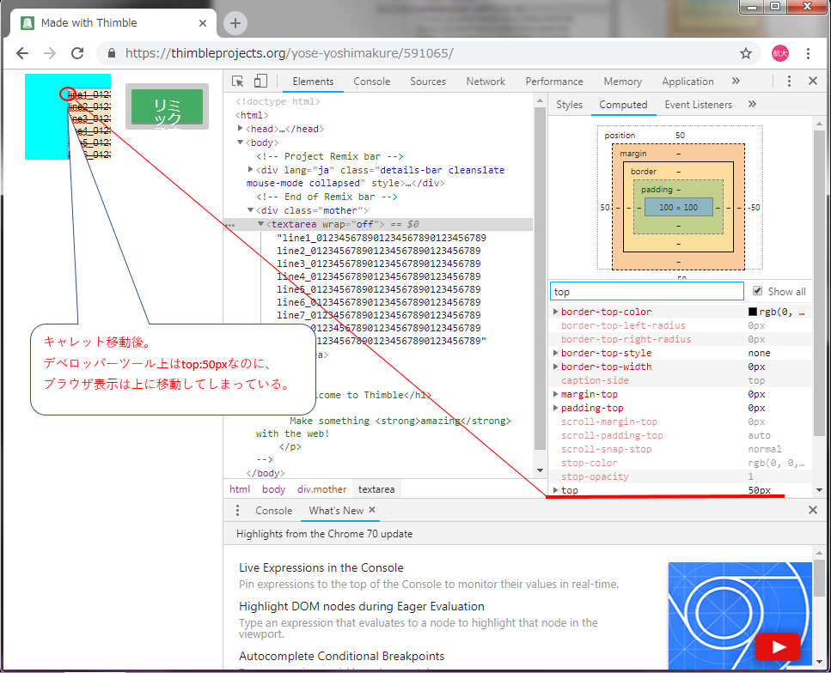
Task: Click the green Remix button
Action: (x=167, y=107)
